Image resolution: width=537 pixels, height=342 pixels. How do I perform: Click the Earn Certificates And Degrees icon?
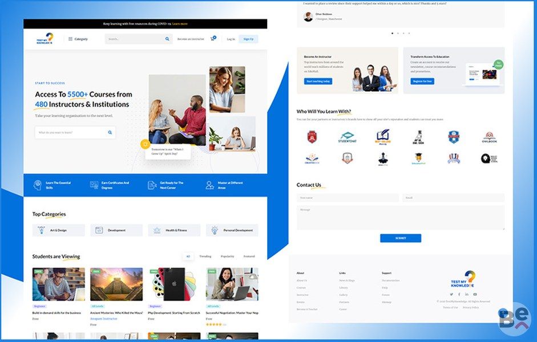point(94,185)
